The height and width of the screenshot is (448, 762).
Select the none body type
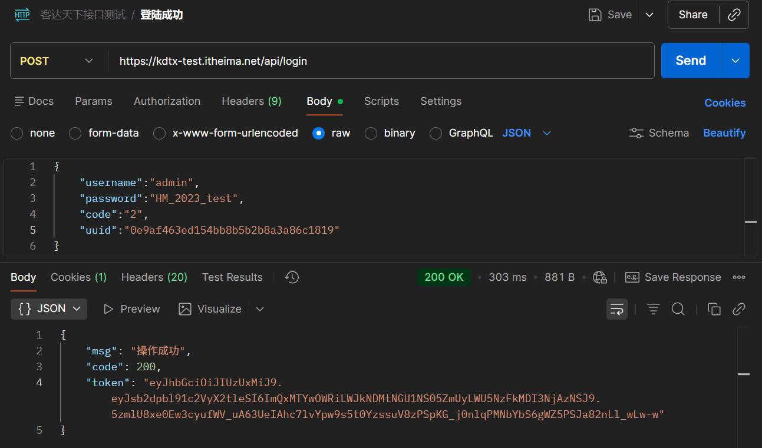pyautogui.click(x=17, y=134)
